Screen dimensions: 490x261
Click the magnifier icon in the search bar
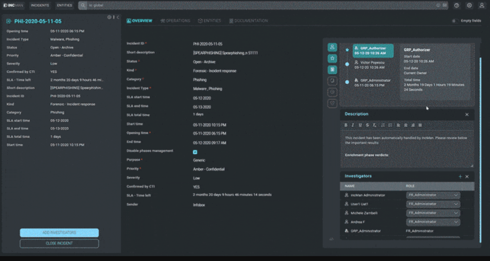point(83,5)
